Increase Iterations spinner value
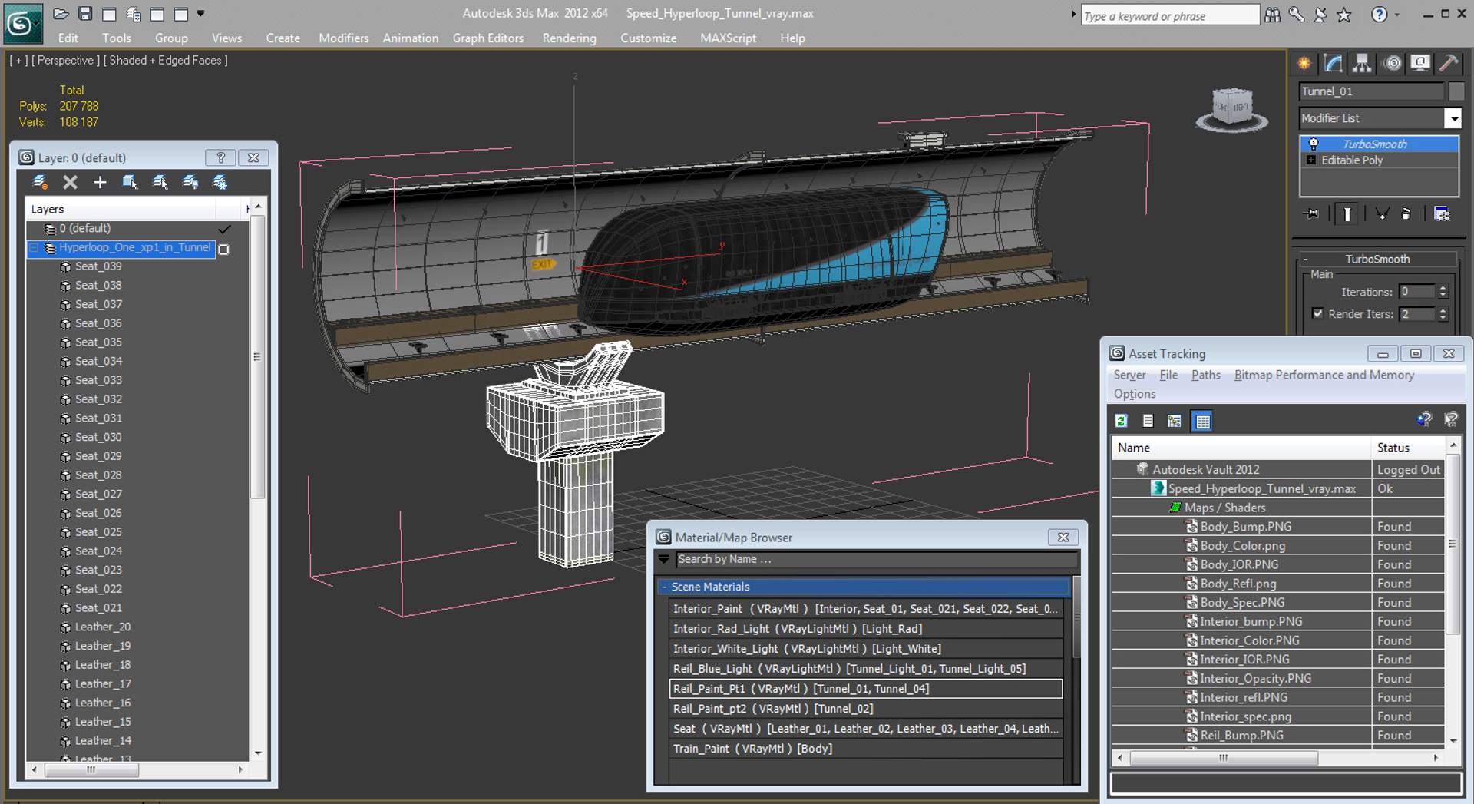1474x804 pixels. (1443, 288)
